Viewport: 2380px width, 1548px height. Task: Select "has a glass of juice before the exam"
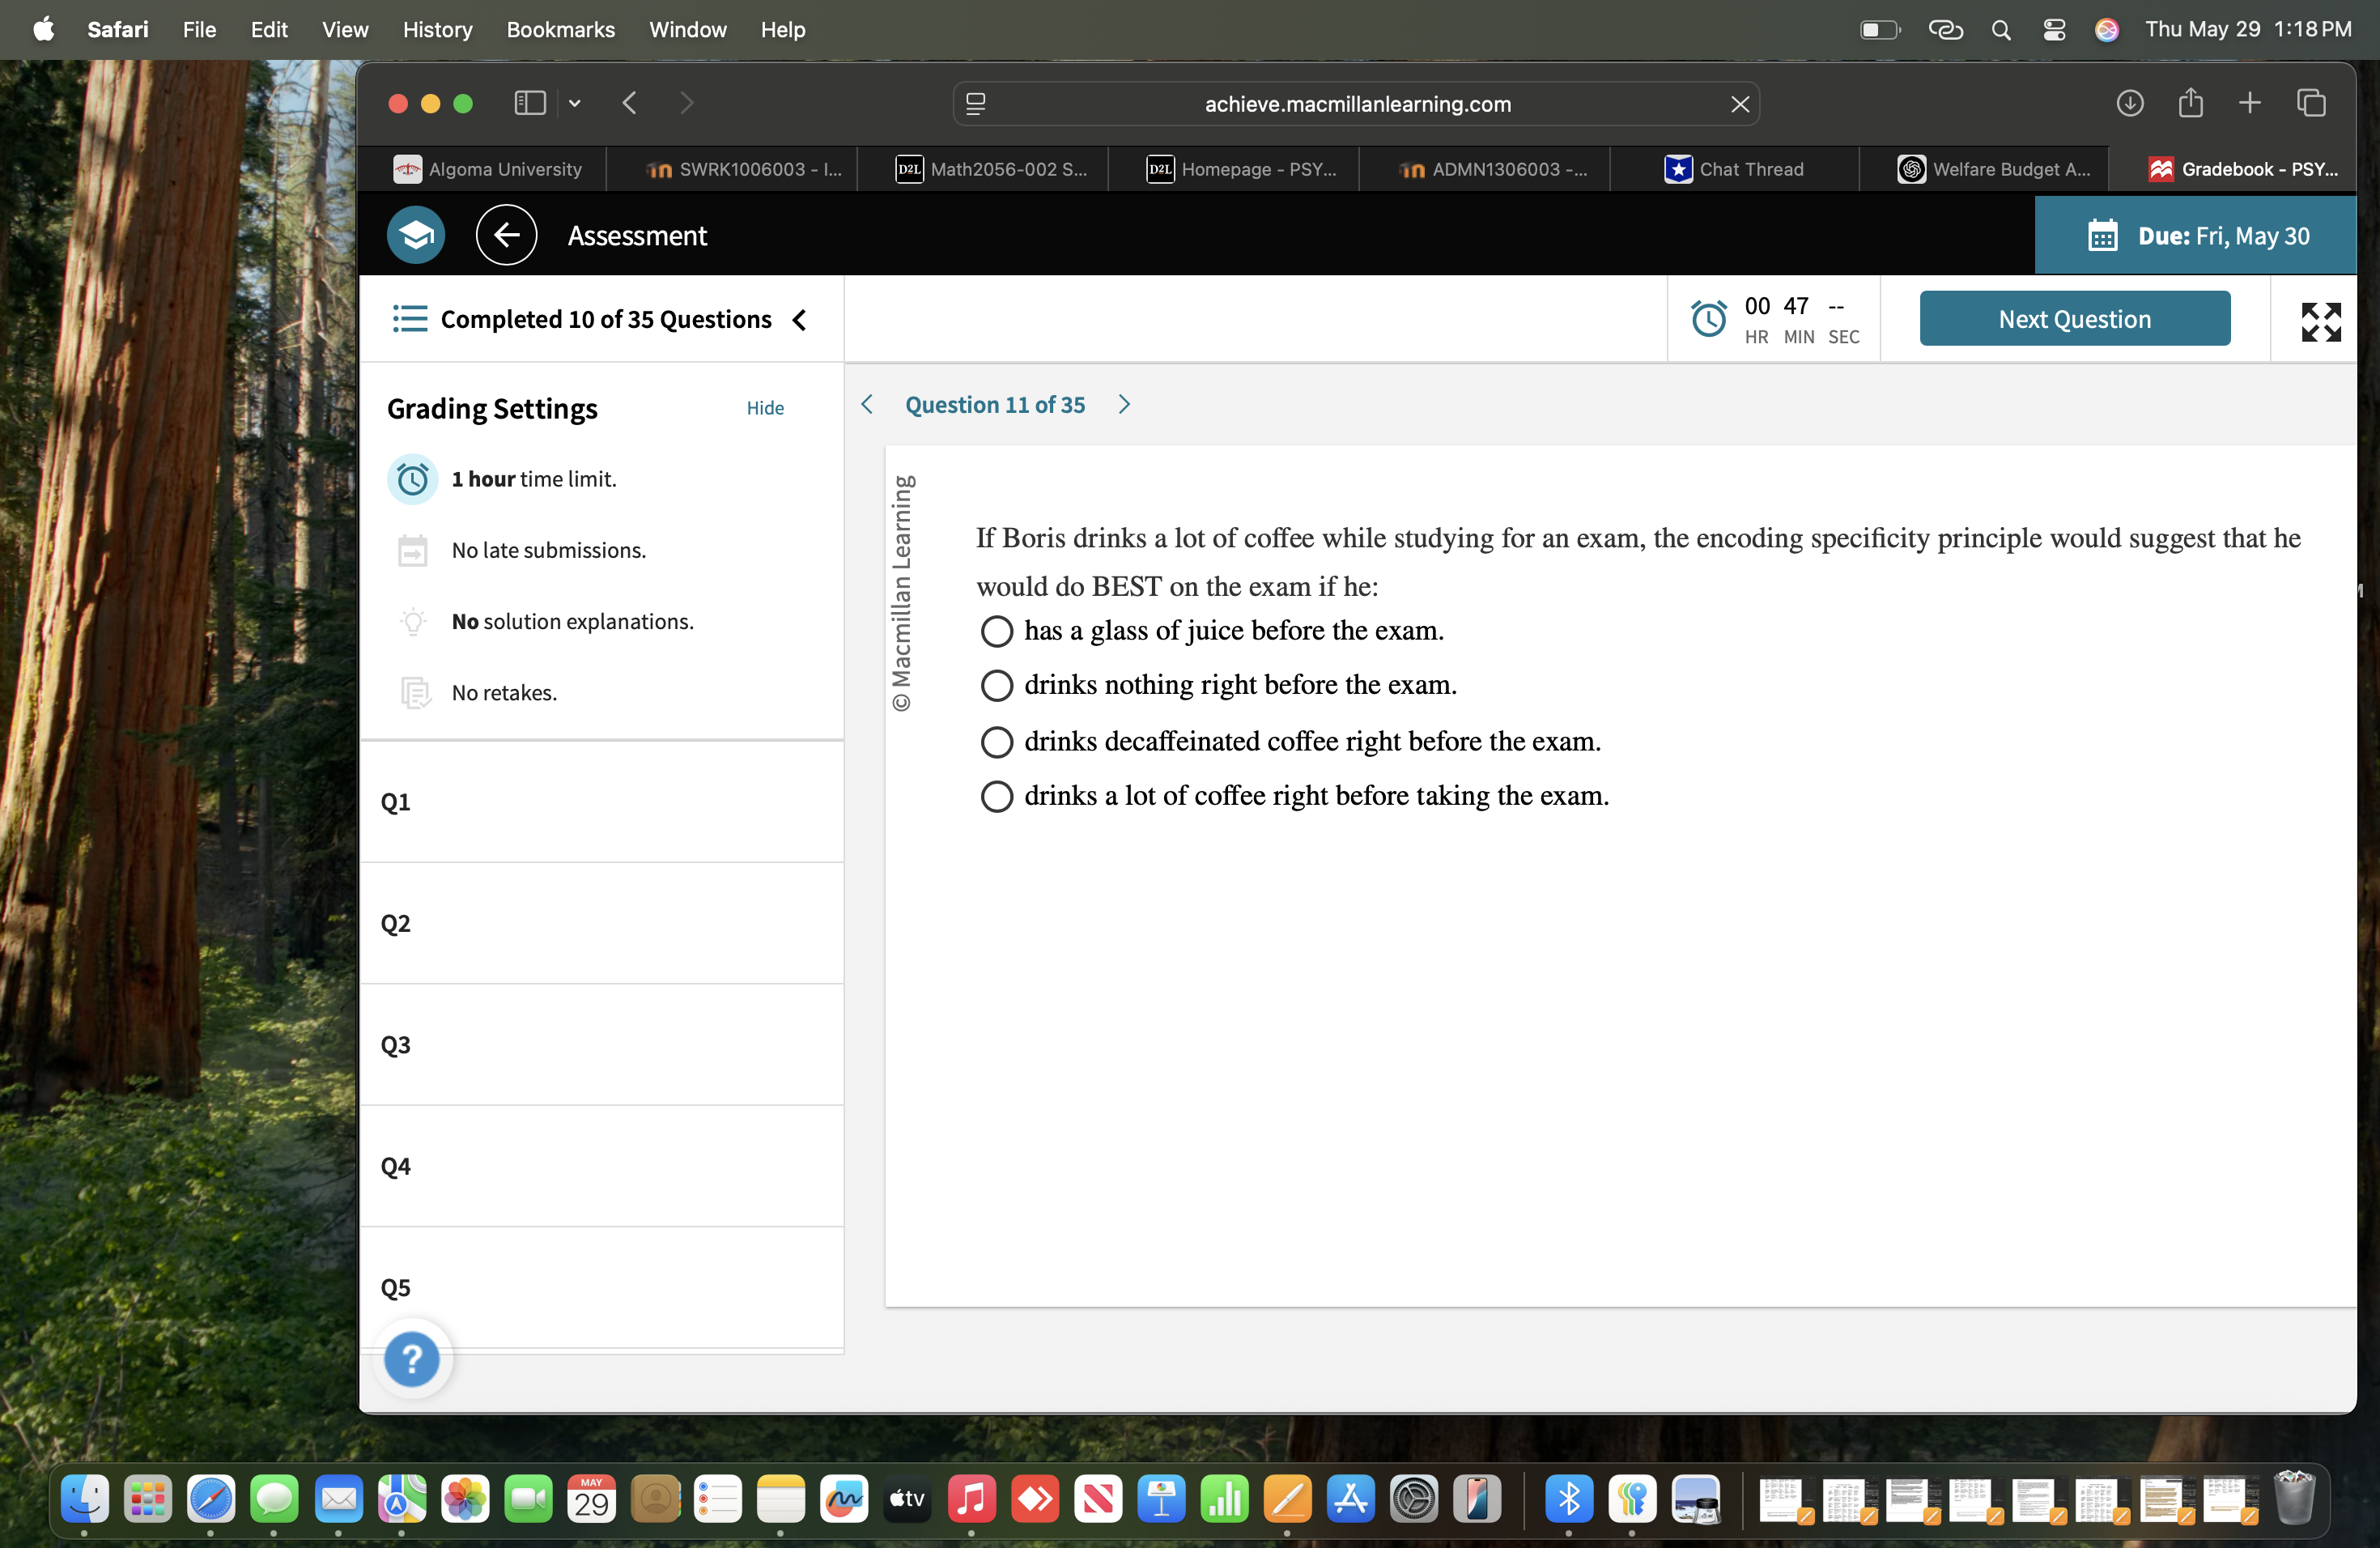tap(996, 631)
